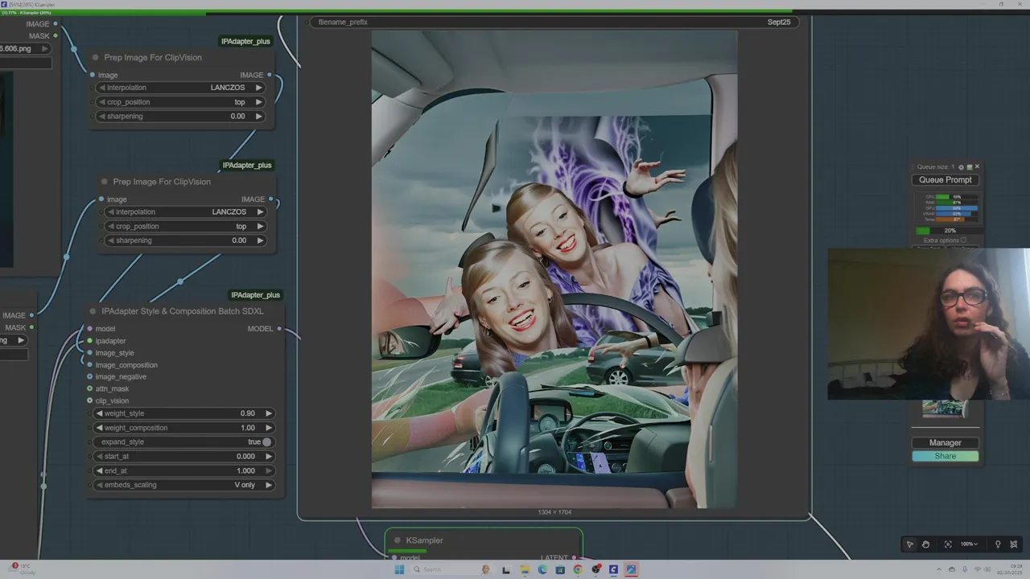
Task: Toggle link visibility icon in canvas toolbar
Action: tap(1014, 544)
